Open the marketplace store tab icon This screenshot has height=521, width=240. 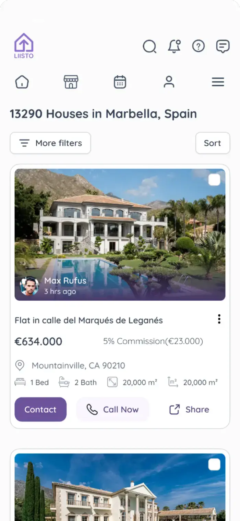pos(71,82)
